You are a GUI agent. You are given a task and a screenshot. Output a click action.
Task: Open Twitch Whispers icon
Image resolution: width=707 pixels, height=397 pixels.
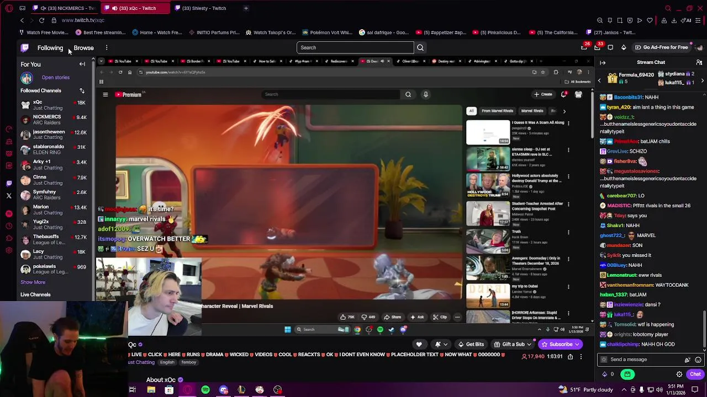point(610,47)
